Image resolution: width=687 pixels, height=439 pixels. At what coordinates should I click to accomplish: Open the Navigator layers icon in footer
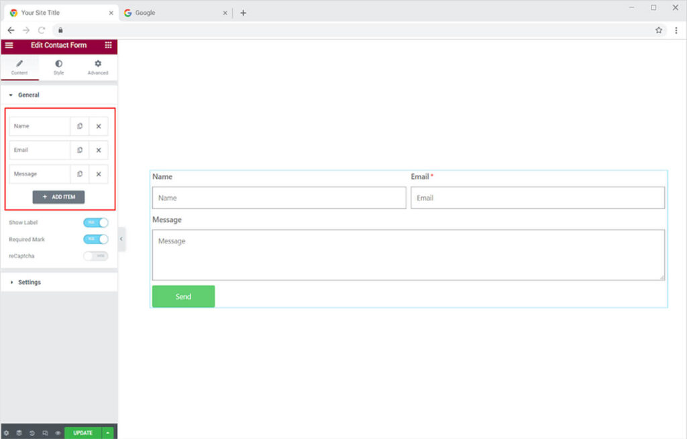click(19, 433)
